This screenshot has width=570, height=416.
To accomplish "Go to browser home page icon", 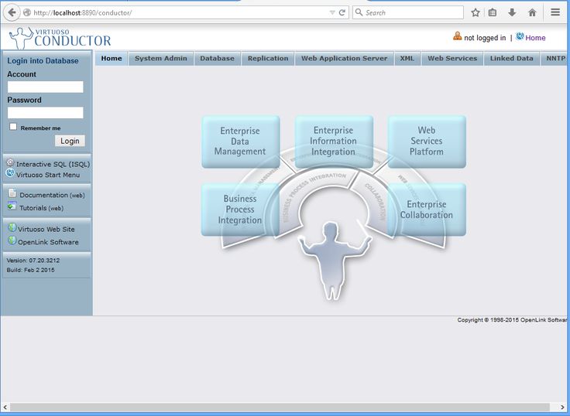I will point(532,12).
